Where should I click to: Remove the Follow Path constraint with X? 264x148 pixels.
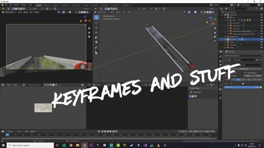pyautogui.click(x=261, y=60)
